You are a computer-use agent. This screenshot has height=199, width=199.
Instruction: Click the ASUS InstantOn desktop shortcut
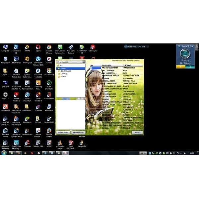click(27, 97)
